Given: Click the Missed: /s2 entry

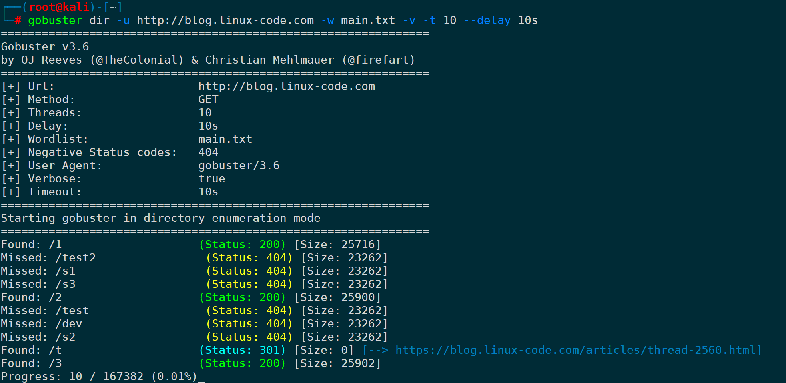Looking at the screenshot, I should tap(38, 337).
